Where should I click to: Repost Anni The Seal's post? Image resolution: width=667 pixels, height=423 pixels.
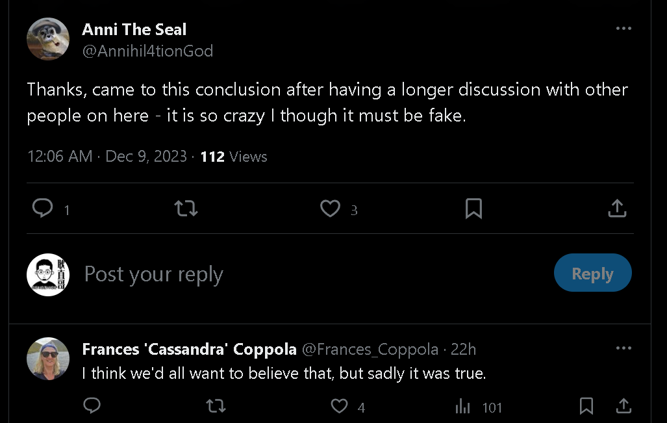(186, 209)
